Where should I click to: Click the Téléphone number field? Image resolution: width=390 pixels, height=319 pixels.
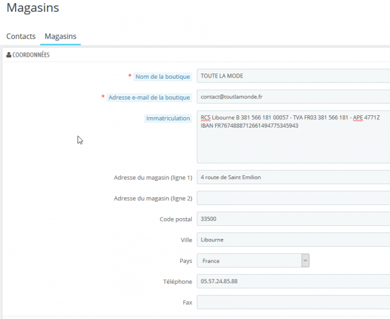[294, 281]
